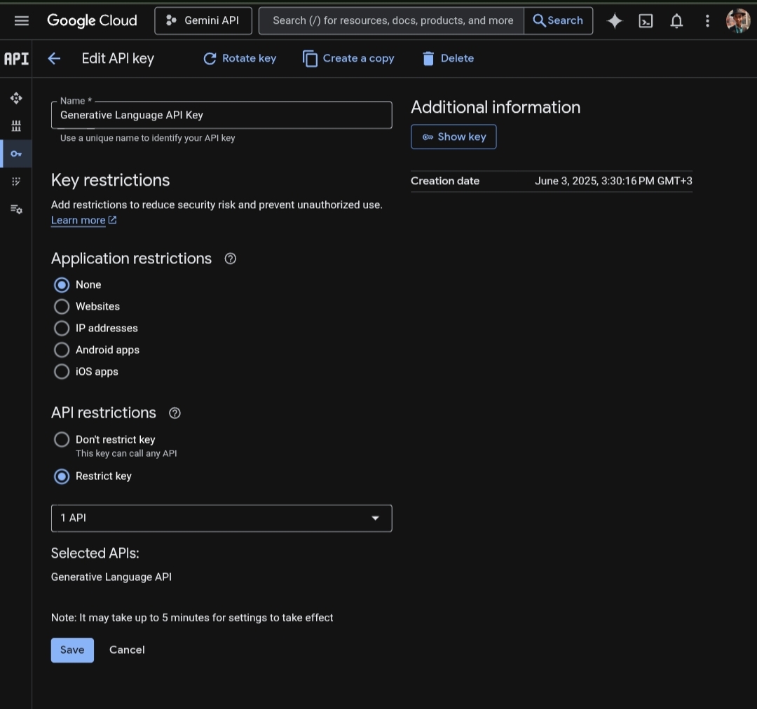Click Generative Language API selected entry
The image size is (757, 709).
click(x=111, y=577)
